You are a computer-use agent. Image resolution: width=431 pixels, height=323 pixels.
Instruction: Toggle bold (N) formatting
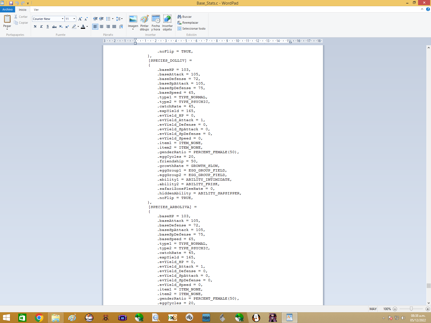pyautogui.click(x=35, y=26)
